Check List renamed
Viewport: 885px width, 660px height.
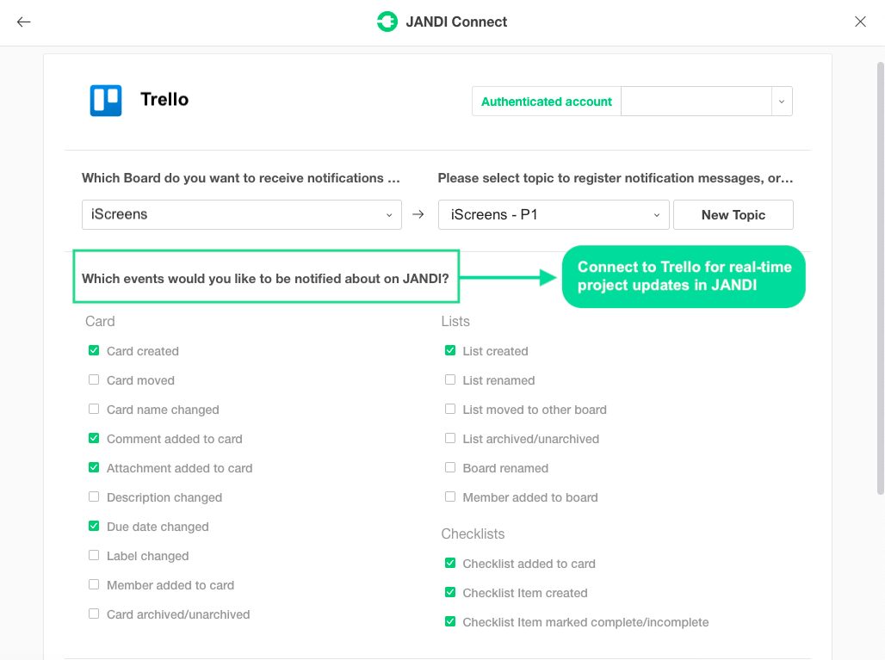pos(450,379)
